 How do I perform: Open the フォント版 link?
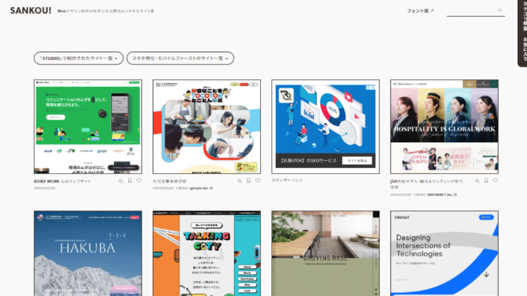(x=420, y=11)
